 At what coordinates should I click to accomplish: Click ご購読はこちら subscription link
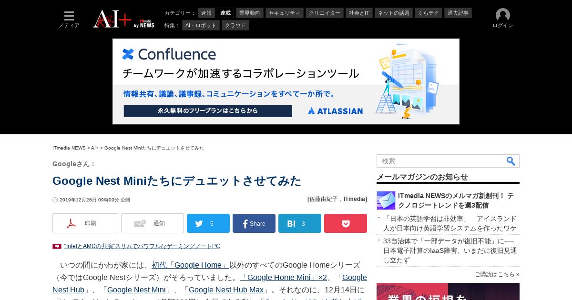click(x=497, y=274)
